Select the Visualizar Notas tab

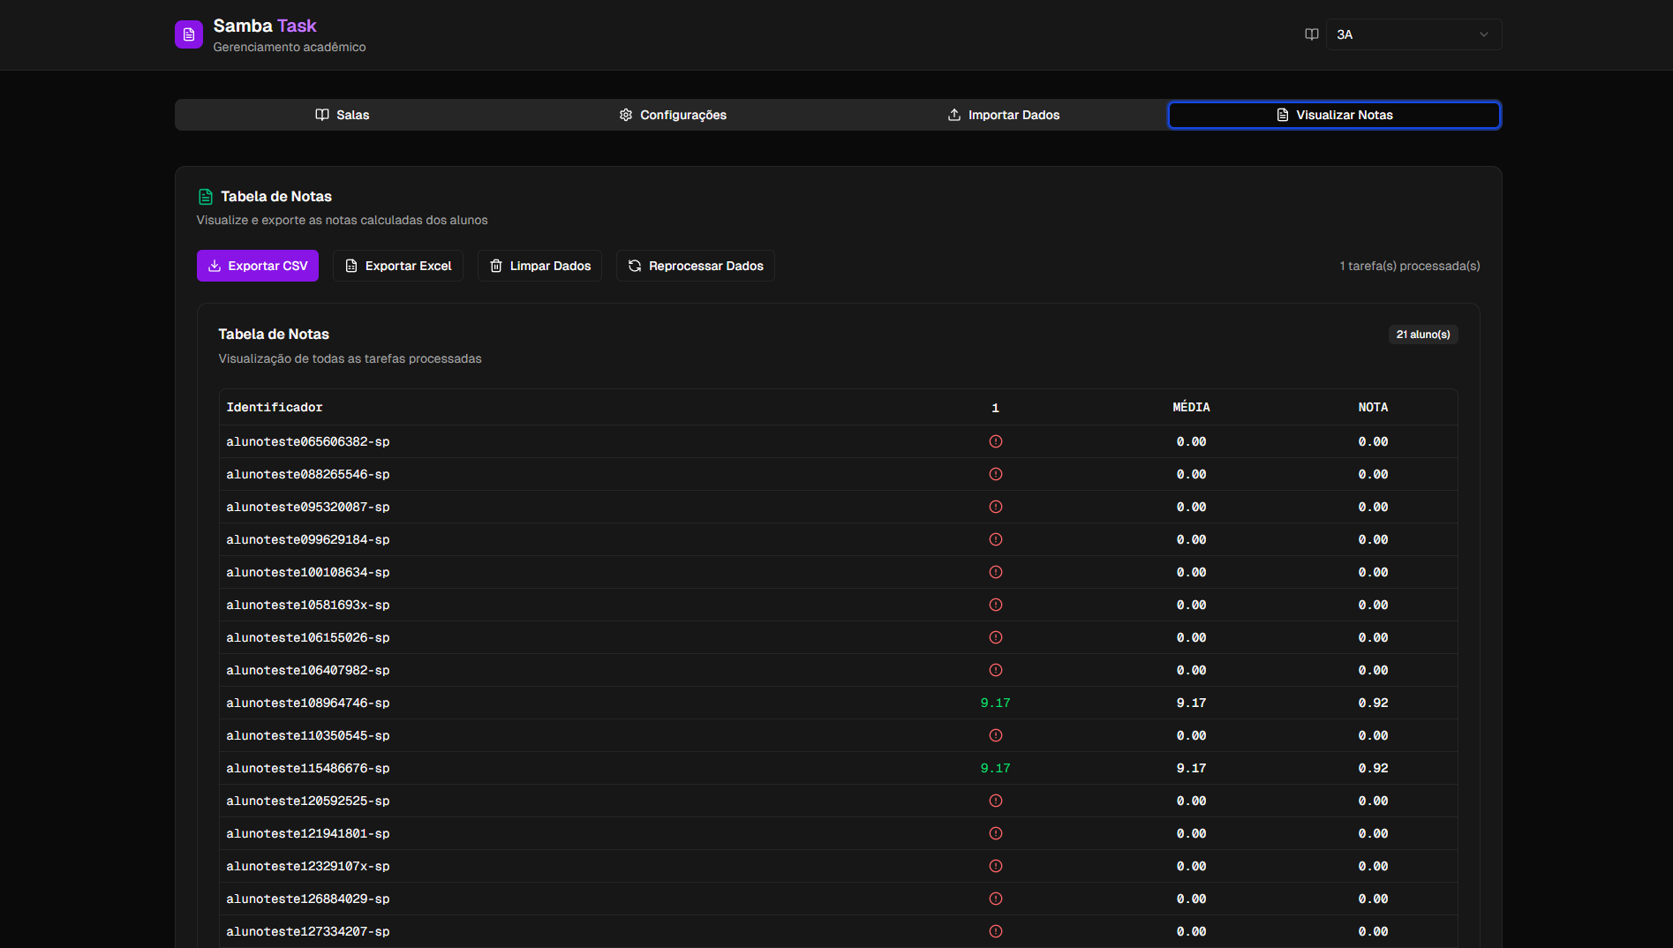1334,115
